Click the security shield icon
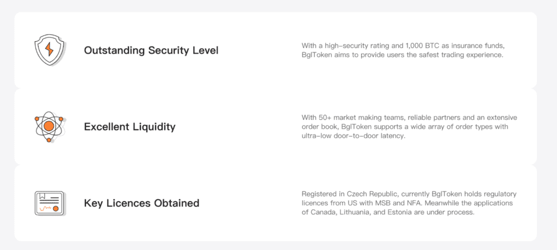The image size is (557, 250). pos(50,50)
